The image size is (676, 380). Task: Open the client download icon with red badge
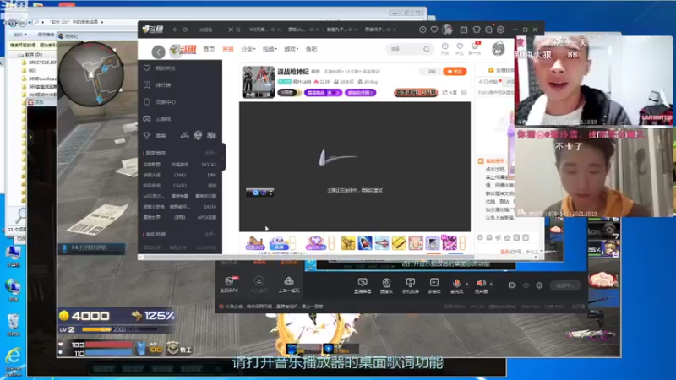click(x=475, y=46)
